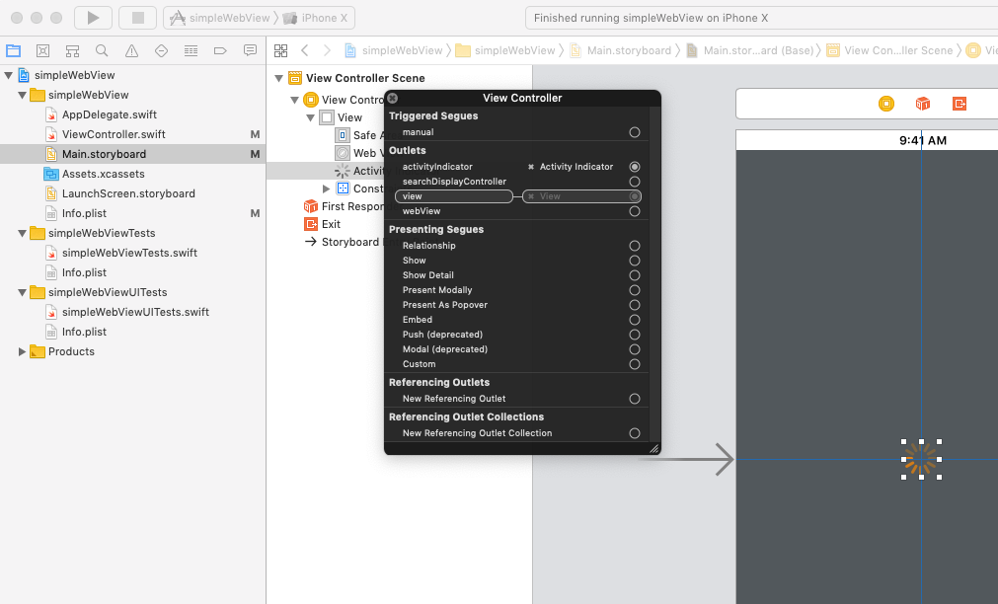Image resolution: width=998 pixels, height=604 pixels.
Task: Click the Run (play) button
Action: (x=93, y=18)
